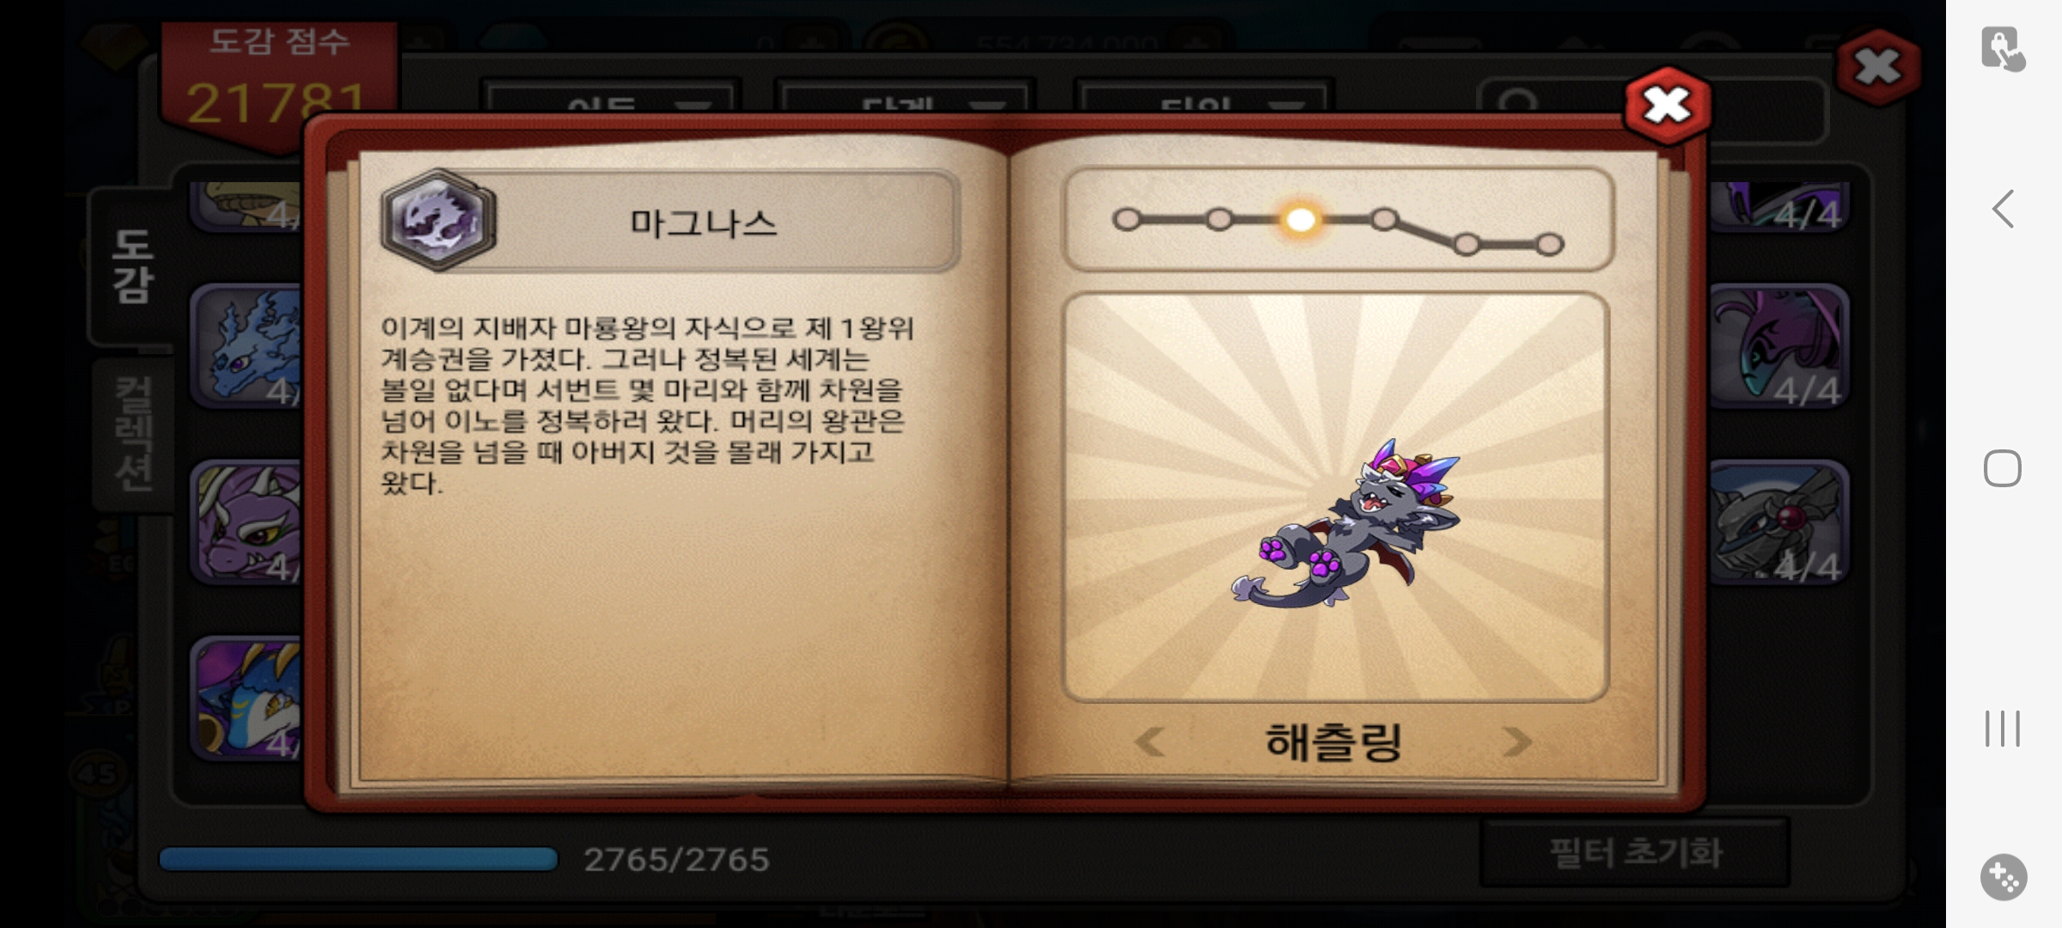The width and height of the screenshot is (2062, 928).
Task: Select the second evolution stage dot
Action: pos(1218,220)
